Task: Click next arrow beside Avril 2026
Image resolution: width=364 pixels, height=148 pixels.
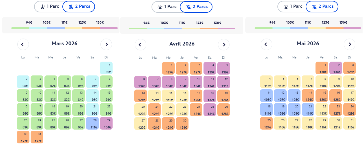Action: pos(224,45)
